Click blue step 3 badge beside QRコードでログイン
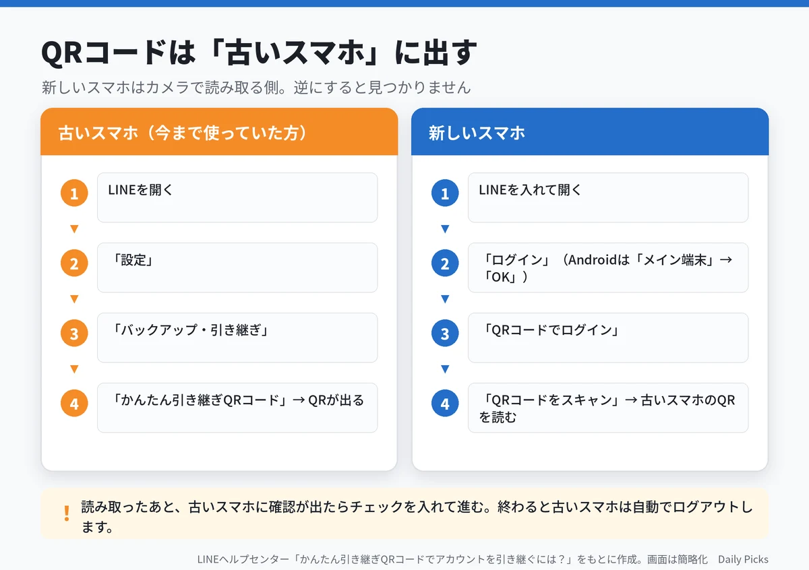809x570 pixels. point(445,334)
